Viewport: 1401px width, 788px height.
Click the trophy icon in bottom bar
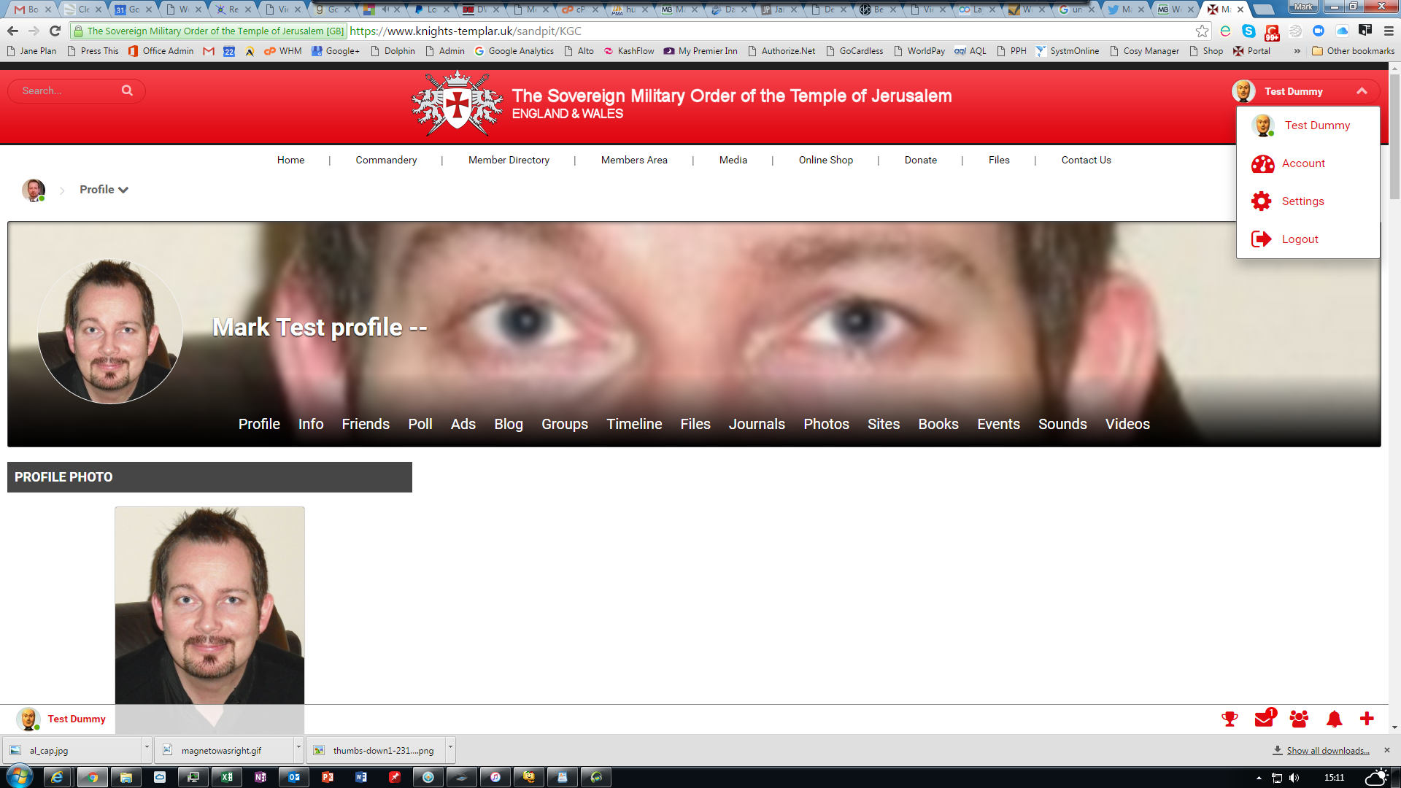coord(1230,719)
